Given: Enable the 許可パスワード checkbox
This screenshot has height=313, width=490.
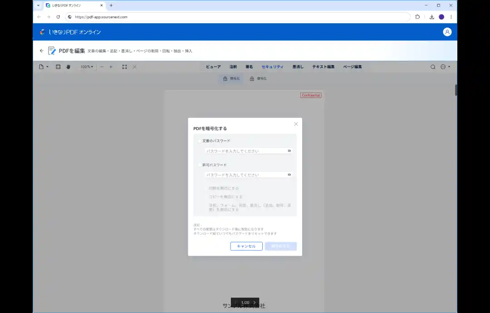Looking at the screenshot, I should coord(199,165).
